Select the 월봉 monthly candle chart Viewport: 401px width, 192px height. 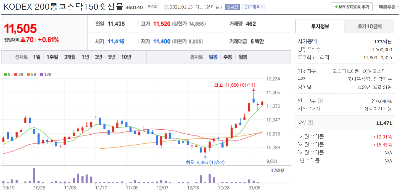pos(243,57)
